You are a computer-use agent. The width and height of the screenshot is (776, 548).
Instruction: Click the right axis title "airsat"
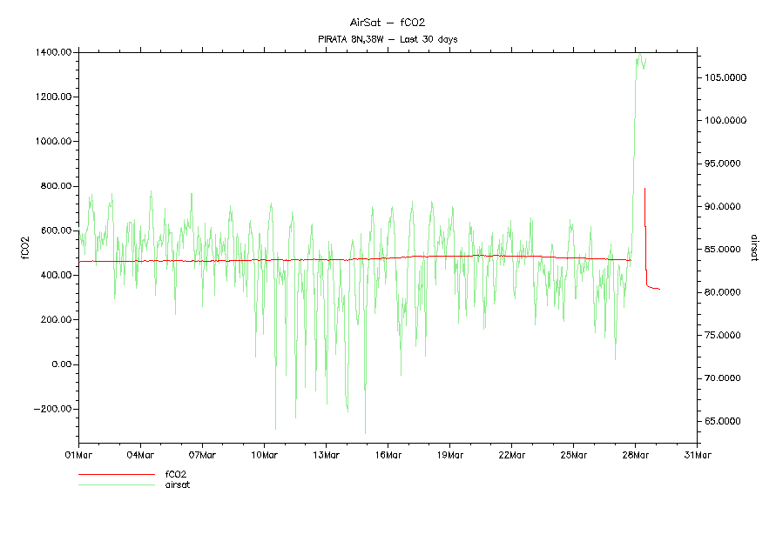coord(754,248)
